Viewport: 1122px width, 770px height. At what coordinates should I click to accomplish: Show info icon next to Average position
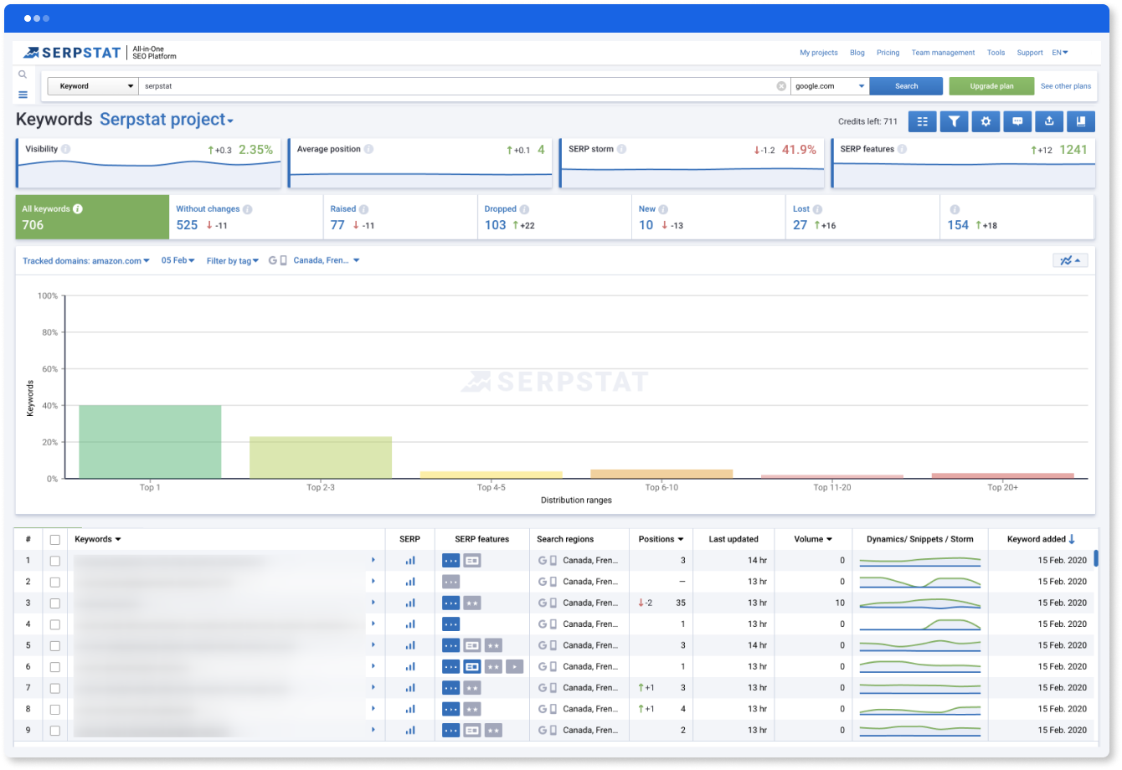coord(368,149)
